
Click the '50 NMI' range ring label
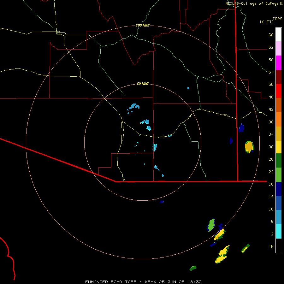(x=143, y=84)
